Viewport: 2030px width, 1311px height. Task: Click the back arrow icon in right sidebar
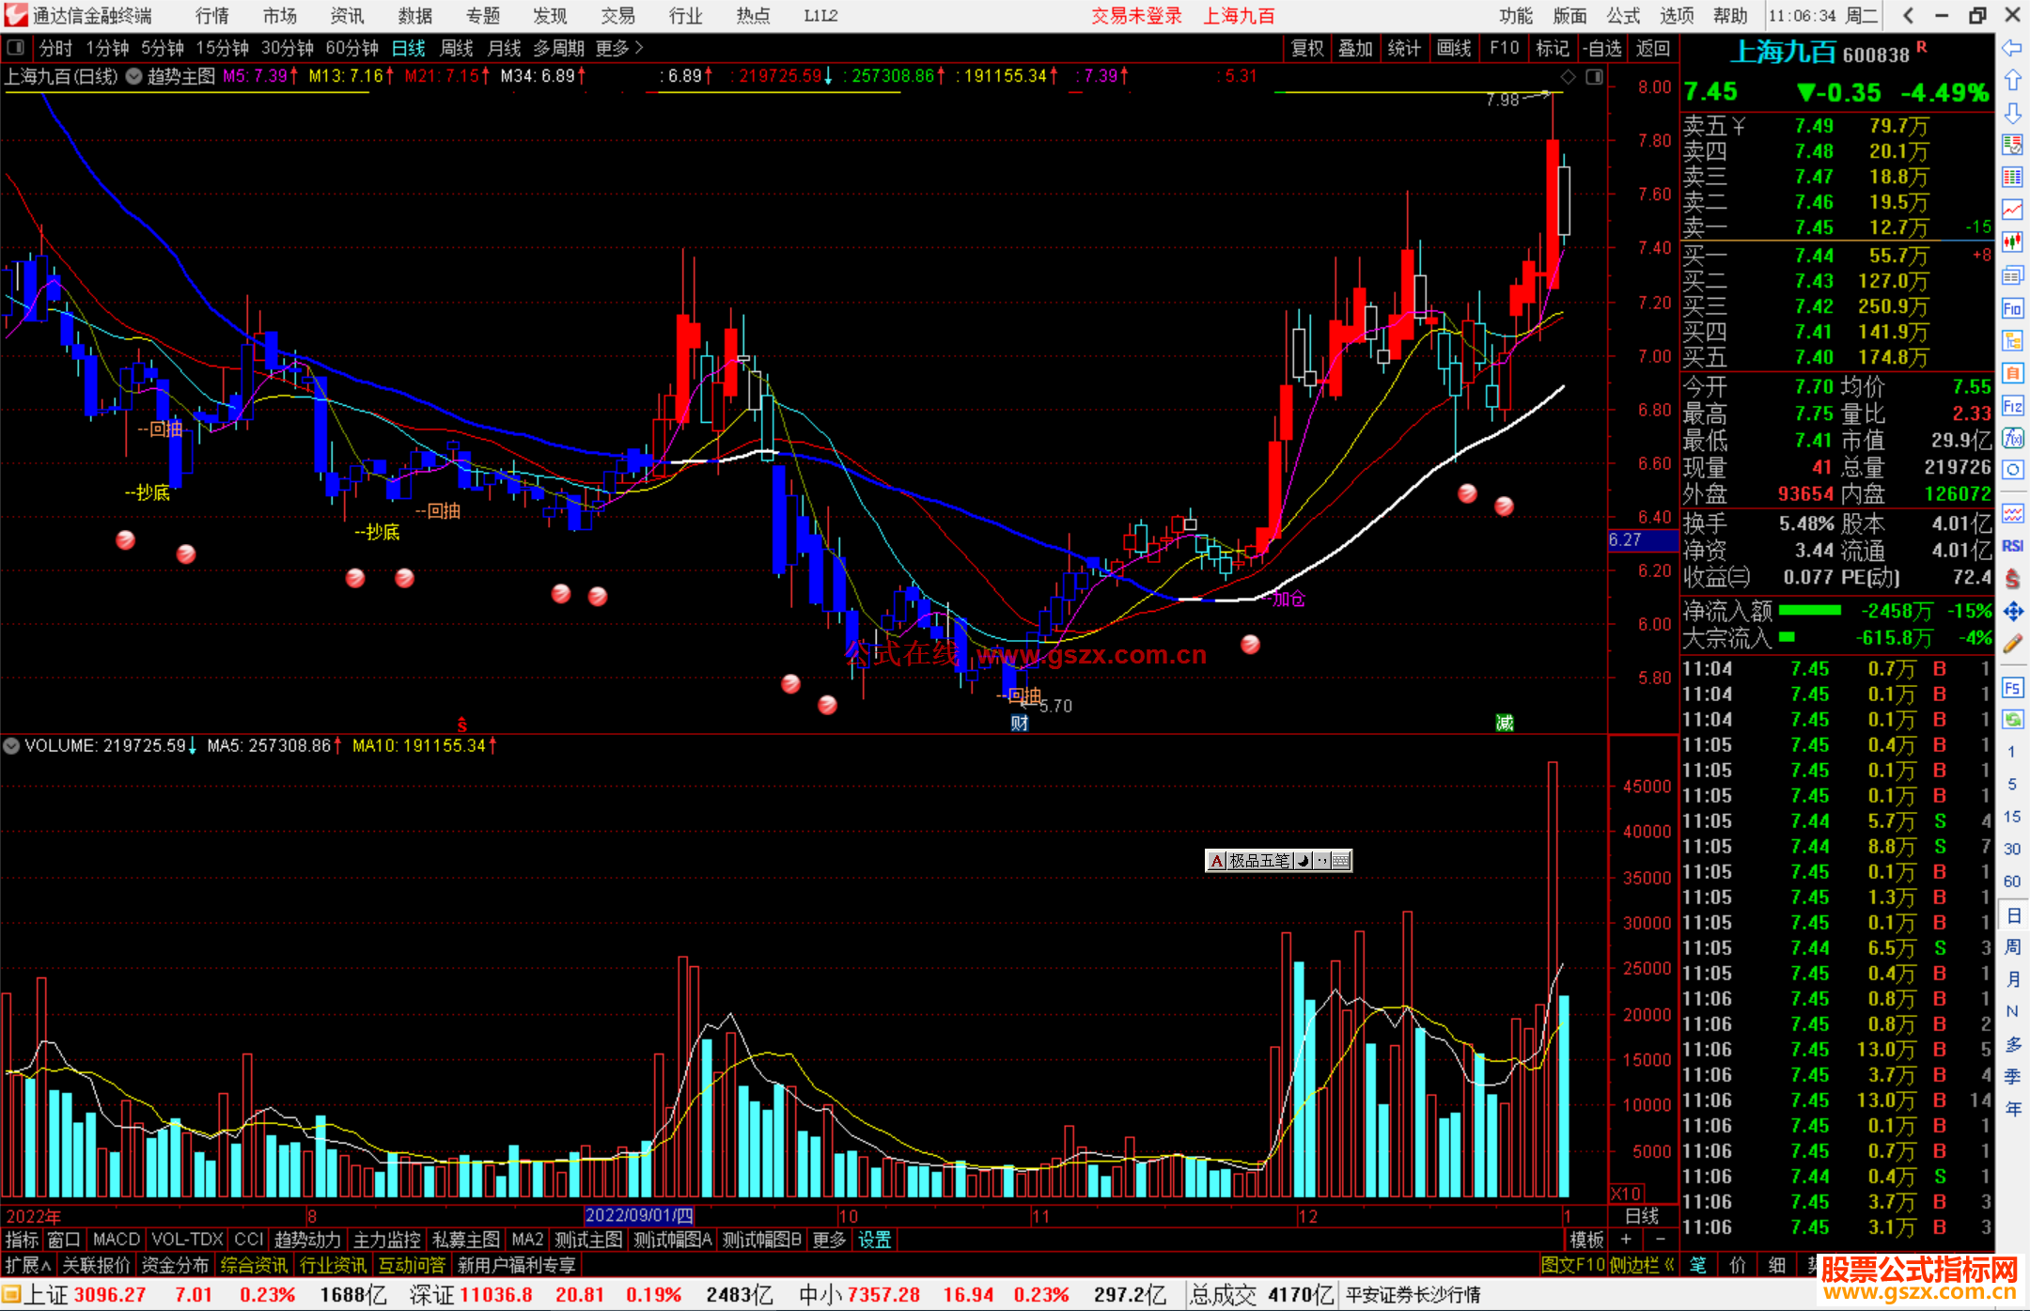pos(2012,48)
